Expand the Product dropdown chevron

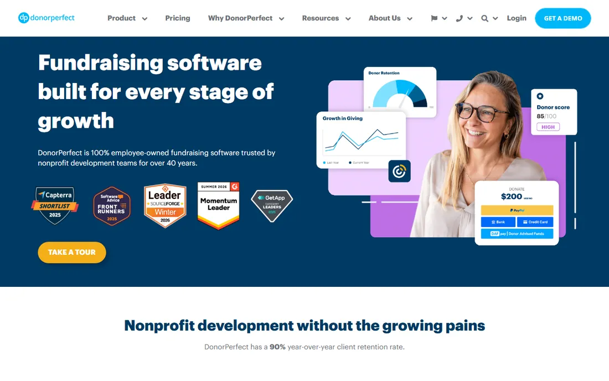(x=144, y=19)
